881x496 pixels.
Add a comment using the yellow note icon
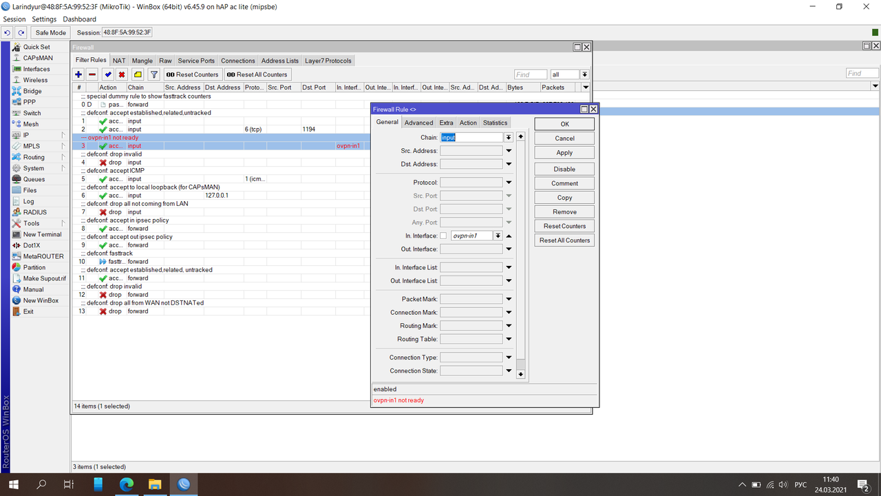[x=138, y=74]
